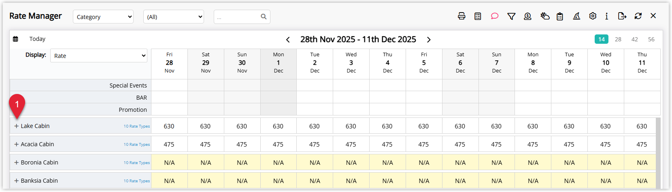
Task: Select Lake Cabin rate 630 on Fri 28 Nov
Action: pos(169,126)
